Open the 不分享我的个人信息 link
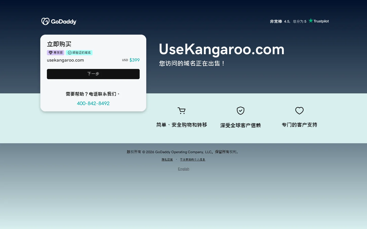Image resolution: width=367 pixels, height=229 pixels. (x=193, y=160)
